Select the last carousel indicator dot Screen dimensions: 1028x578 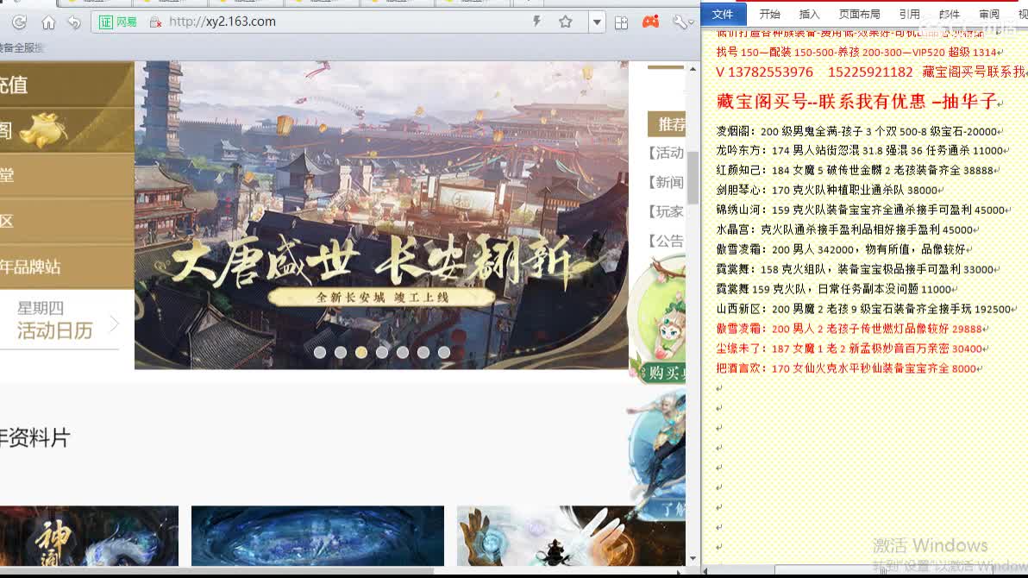coord(444,352)
